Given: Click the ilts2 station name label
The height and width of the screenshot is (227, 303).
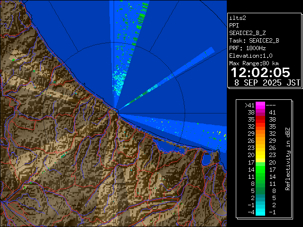Looking at the screenshot, I should point(238,17).
